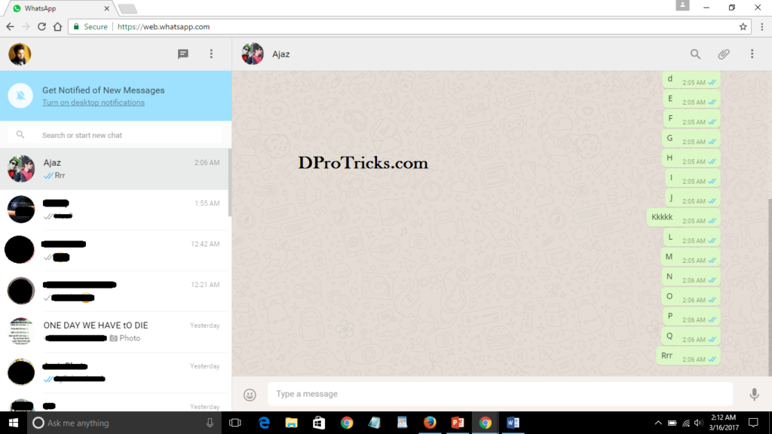Record a voice message with the microphone
The height and width of the screenshot is (434, 772).
(754, 394)
